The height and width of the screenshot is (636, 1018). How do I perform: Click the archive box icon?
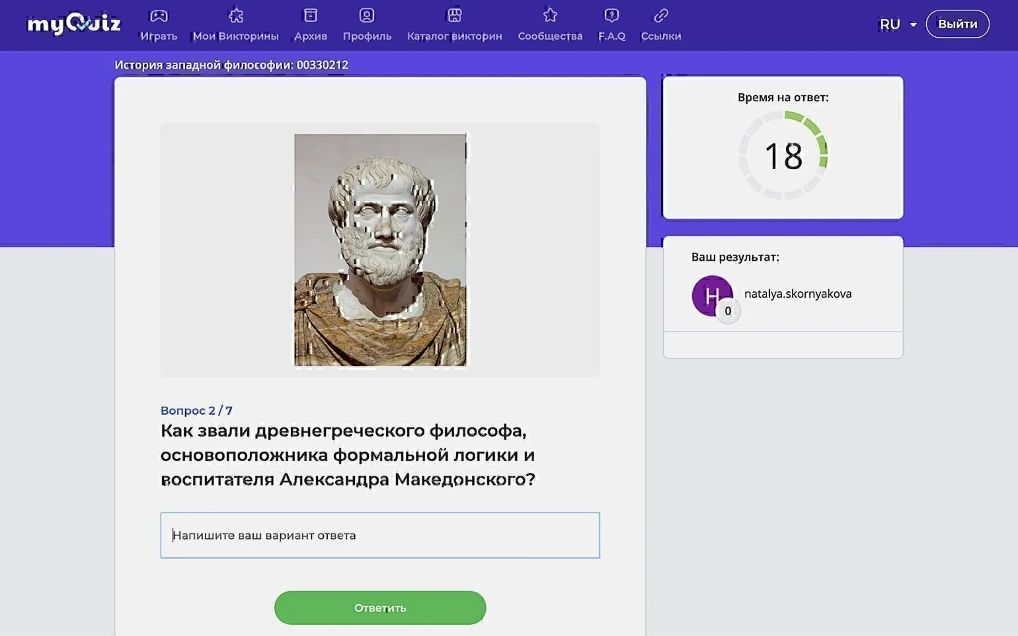310,15
